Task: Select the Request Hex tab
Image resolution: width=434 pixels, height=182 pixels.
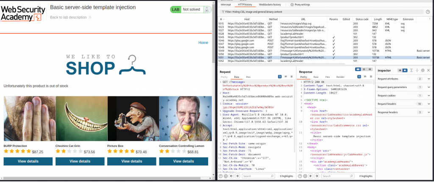Action: (x=248, y=77)
